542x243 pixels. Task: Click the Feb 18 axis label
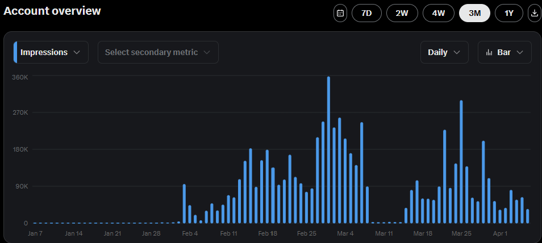[268, 234]
